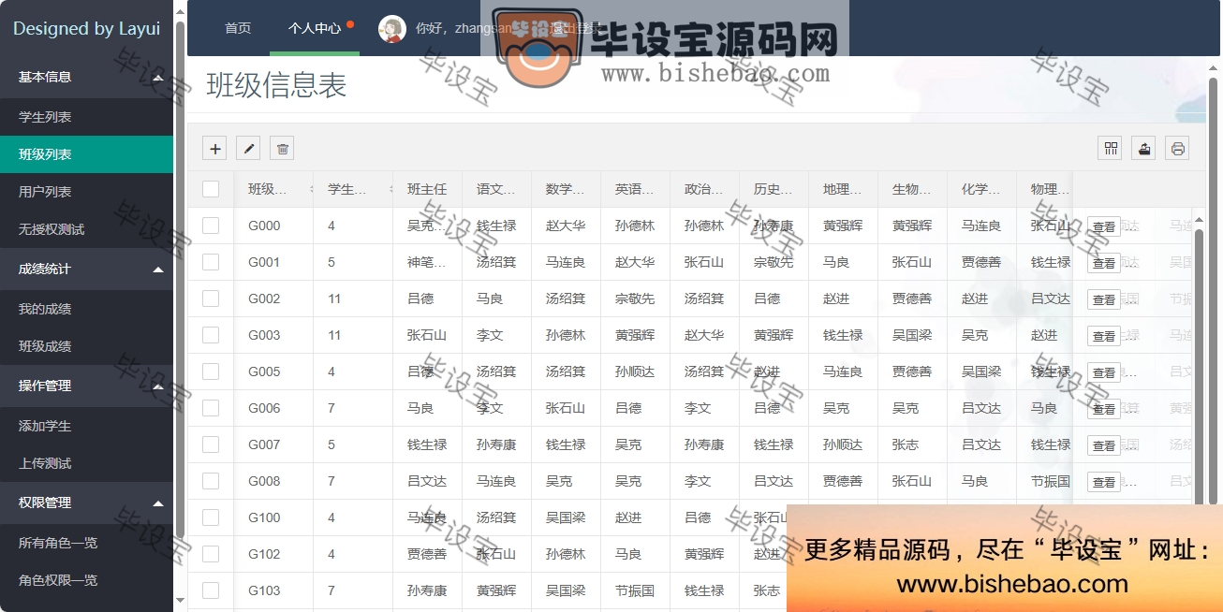The width and height of the screenshot is (1223, 612).
Task: Collapse the 权限管理 sidebar group
Action: pyautogui.click(x=86, y=503)
